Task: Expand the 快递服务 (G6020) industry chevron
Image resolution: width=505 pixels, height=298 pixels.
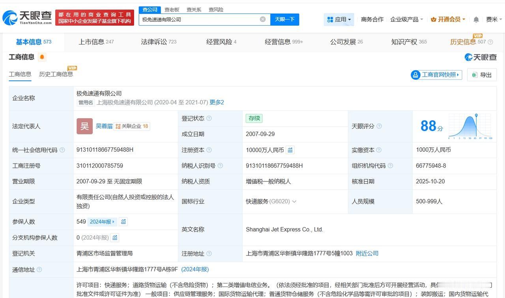Action: (294, 201)
